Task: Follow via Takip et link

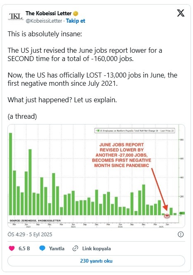Action: pos(75,21)
